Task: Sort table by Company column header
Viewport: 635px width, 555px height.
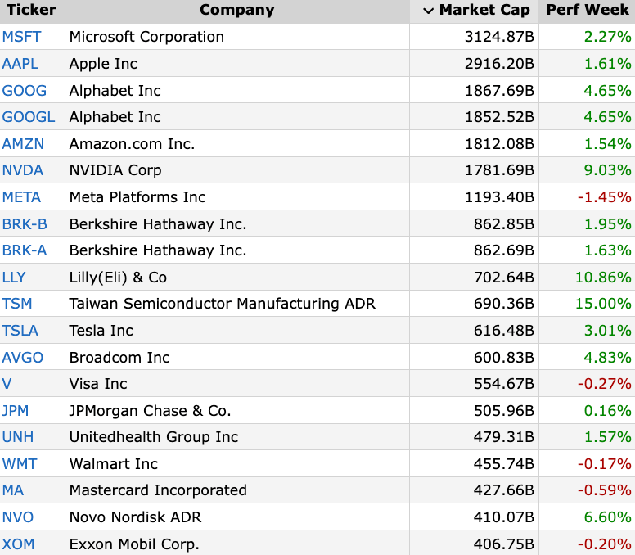Action: (236, 11)
